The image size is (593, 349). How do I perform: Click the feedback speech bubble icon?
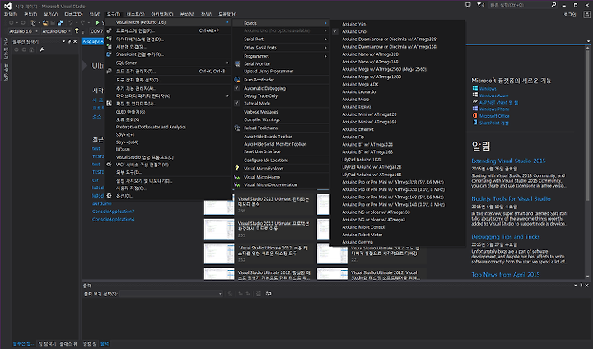coord(468,5)
